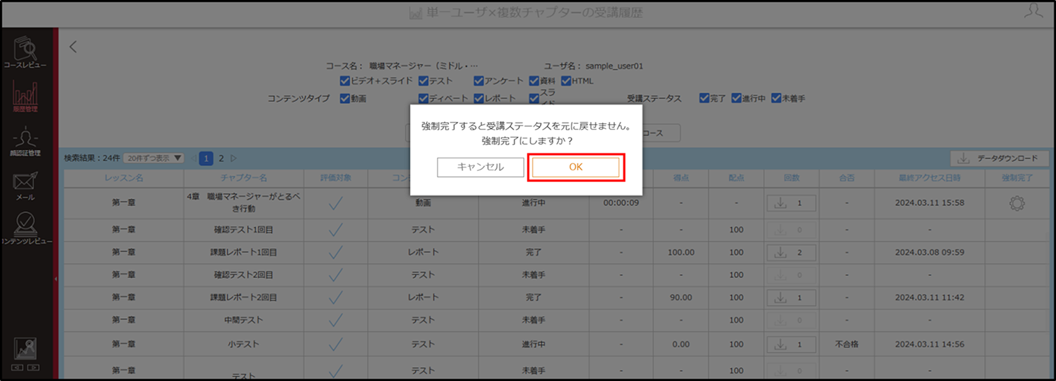The height and width of the screenshot is (381, 1056).
Task: Click データダウンロード button
Action: pyautogui.click(x=999, y=158)
